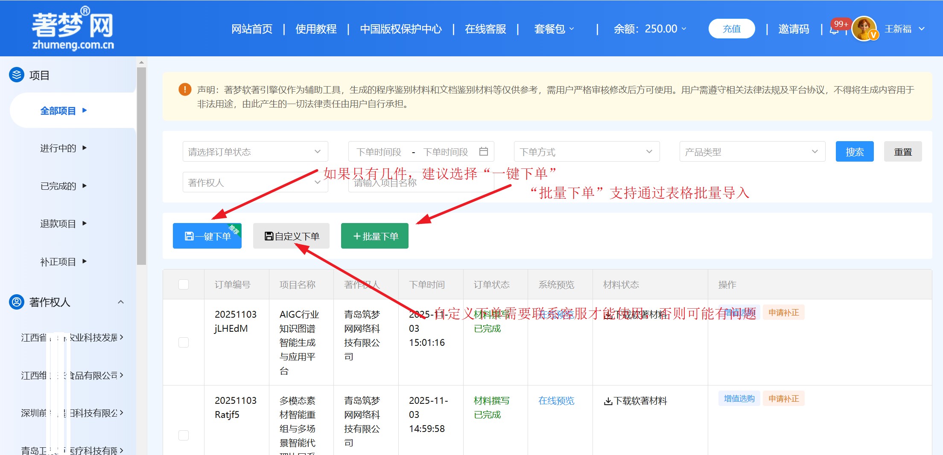Image resolution: width=943 pixels, height=455 pixels.
Task: Click the 项目 layers icon in sidebar
Action: [x=17, y=75]
